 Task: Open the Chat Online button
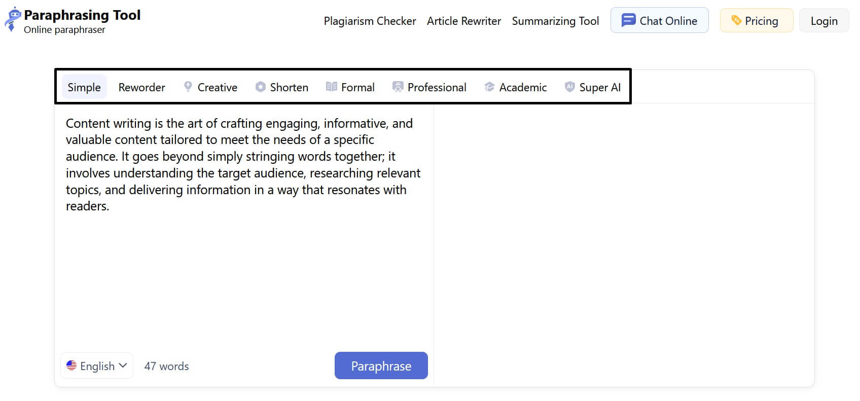click(659, 20)
